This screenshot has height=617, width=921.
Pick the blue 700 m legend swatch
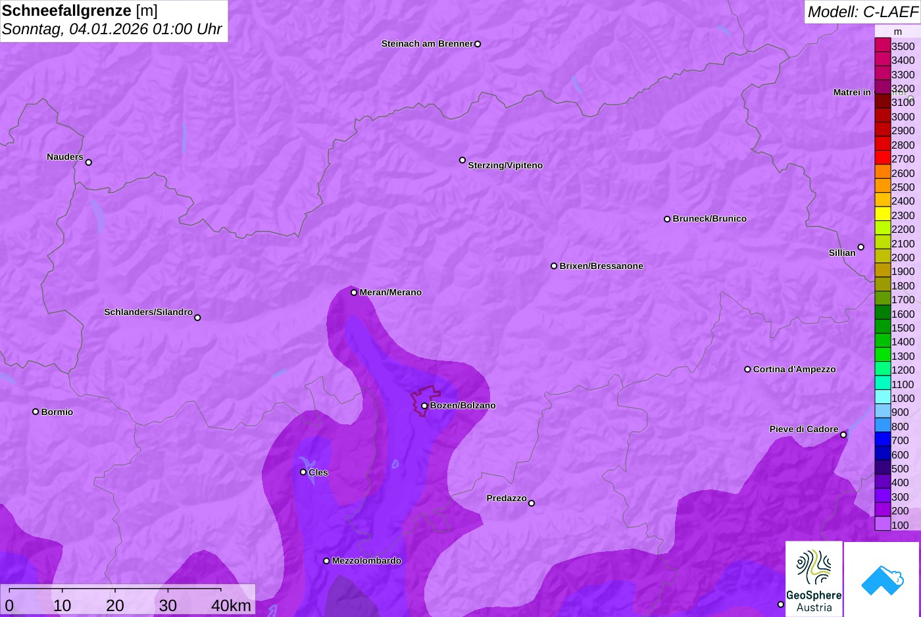point(883,439)
